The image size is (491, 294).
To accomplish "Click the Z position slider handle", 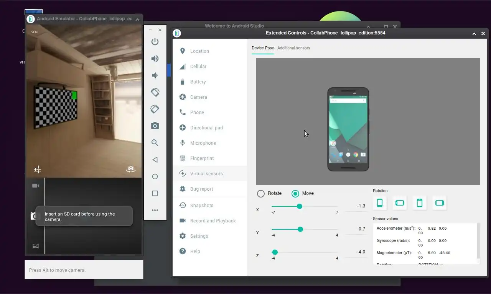I will click(275, 252).
